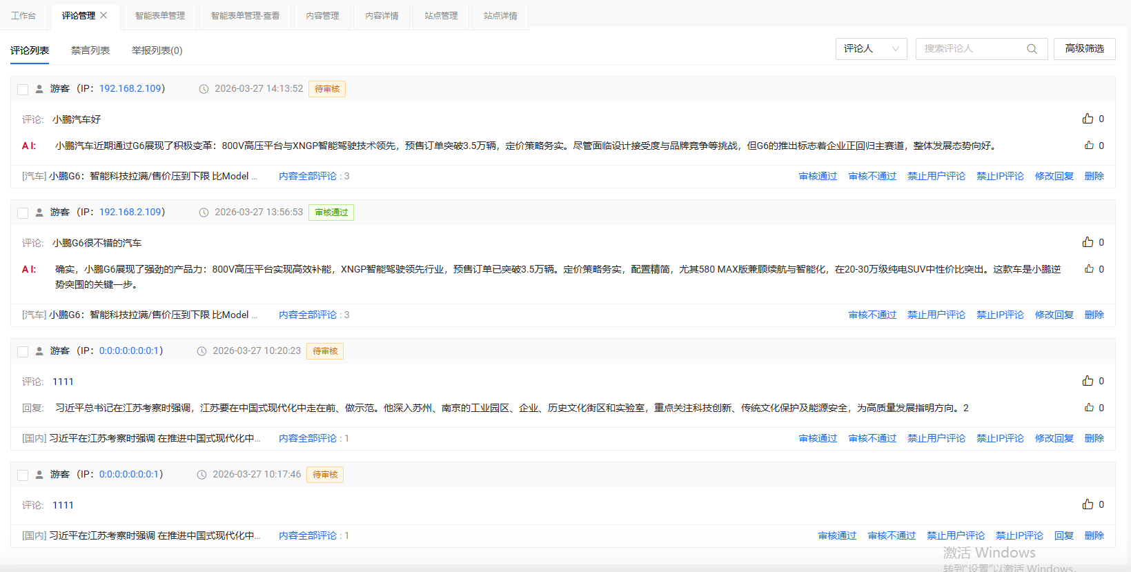Open 高级筛选 advanced filter panel
This screenshot has height=572, width=1131.
click(1084, 49)
